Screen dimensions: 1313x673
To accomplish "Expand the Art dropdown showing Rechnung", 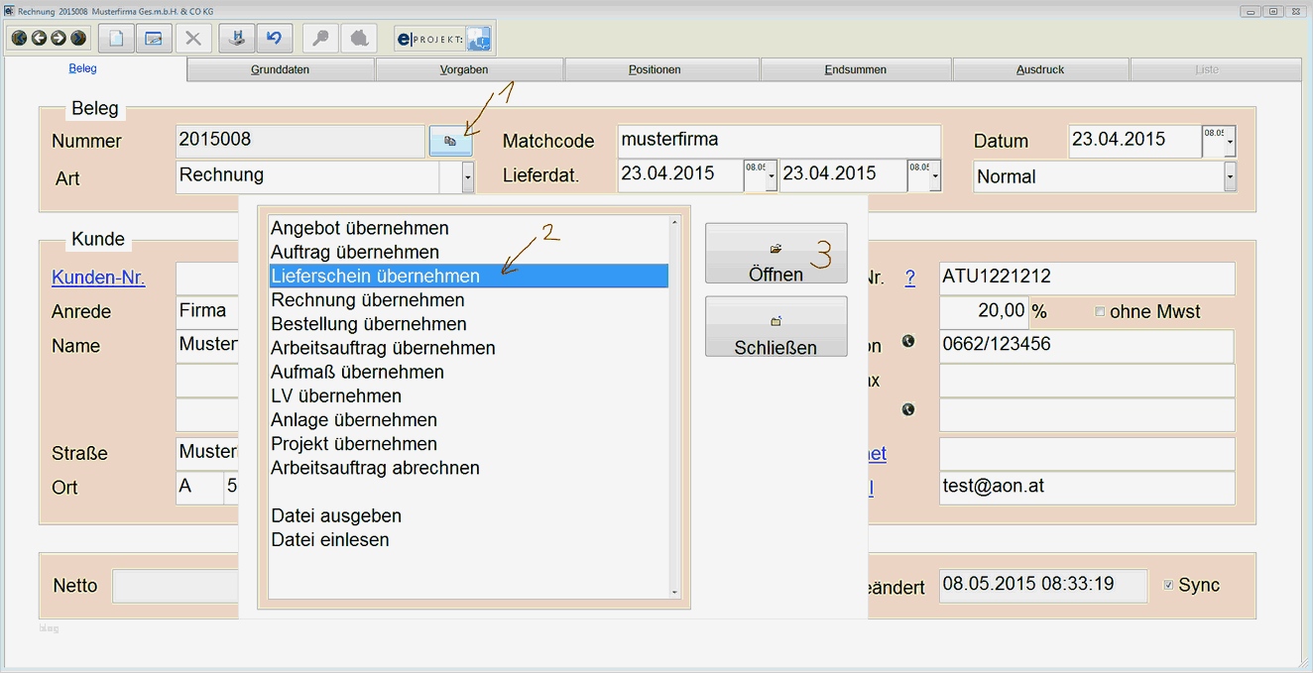I will (467, 177).
